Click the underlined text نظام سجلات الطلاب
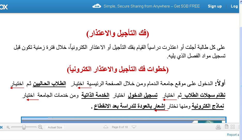The width and height of the screenshot is (242, 140). (203, 95)
